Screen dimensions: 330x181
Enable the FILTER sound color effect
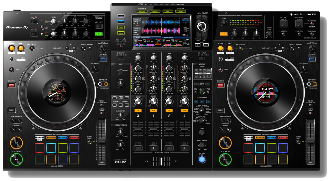127,105
